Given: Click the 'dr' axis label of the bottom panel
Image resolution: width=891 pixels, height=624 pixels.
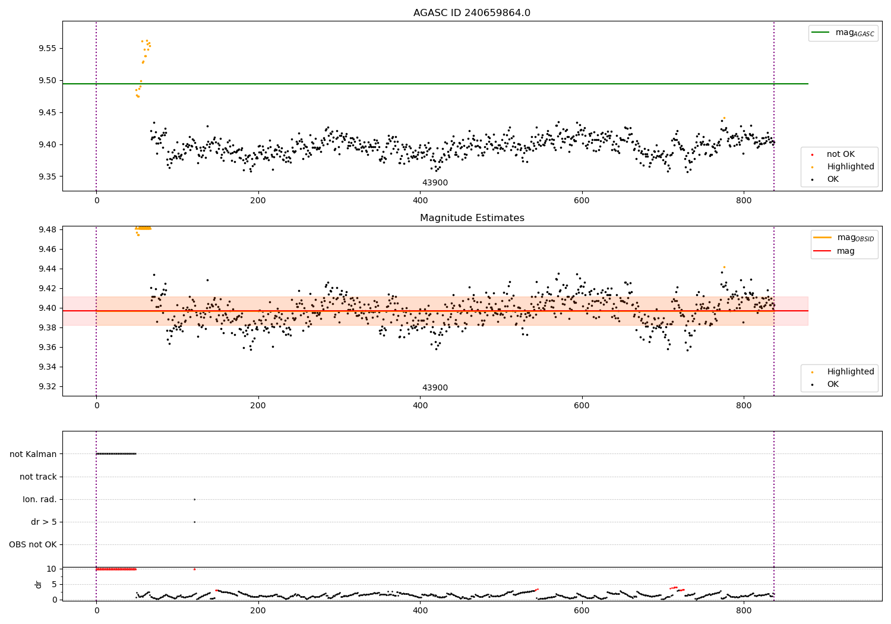Looking at the screenshot, I should pos(39,584).
